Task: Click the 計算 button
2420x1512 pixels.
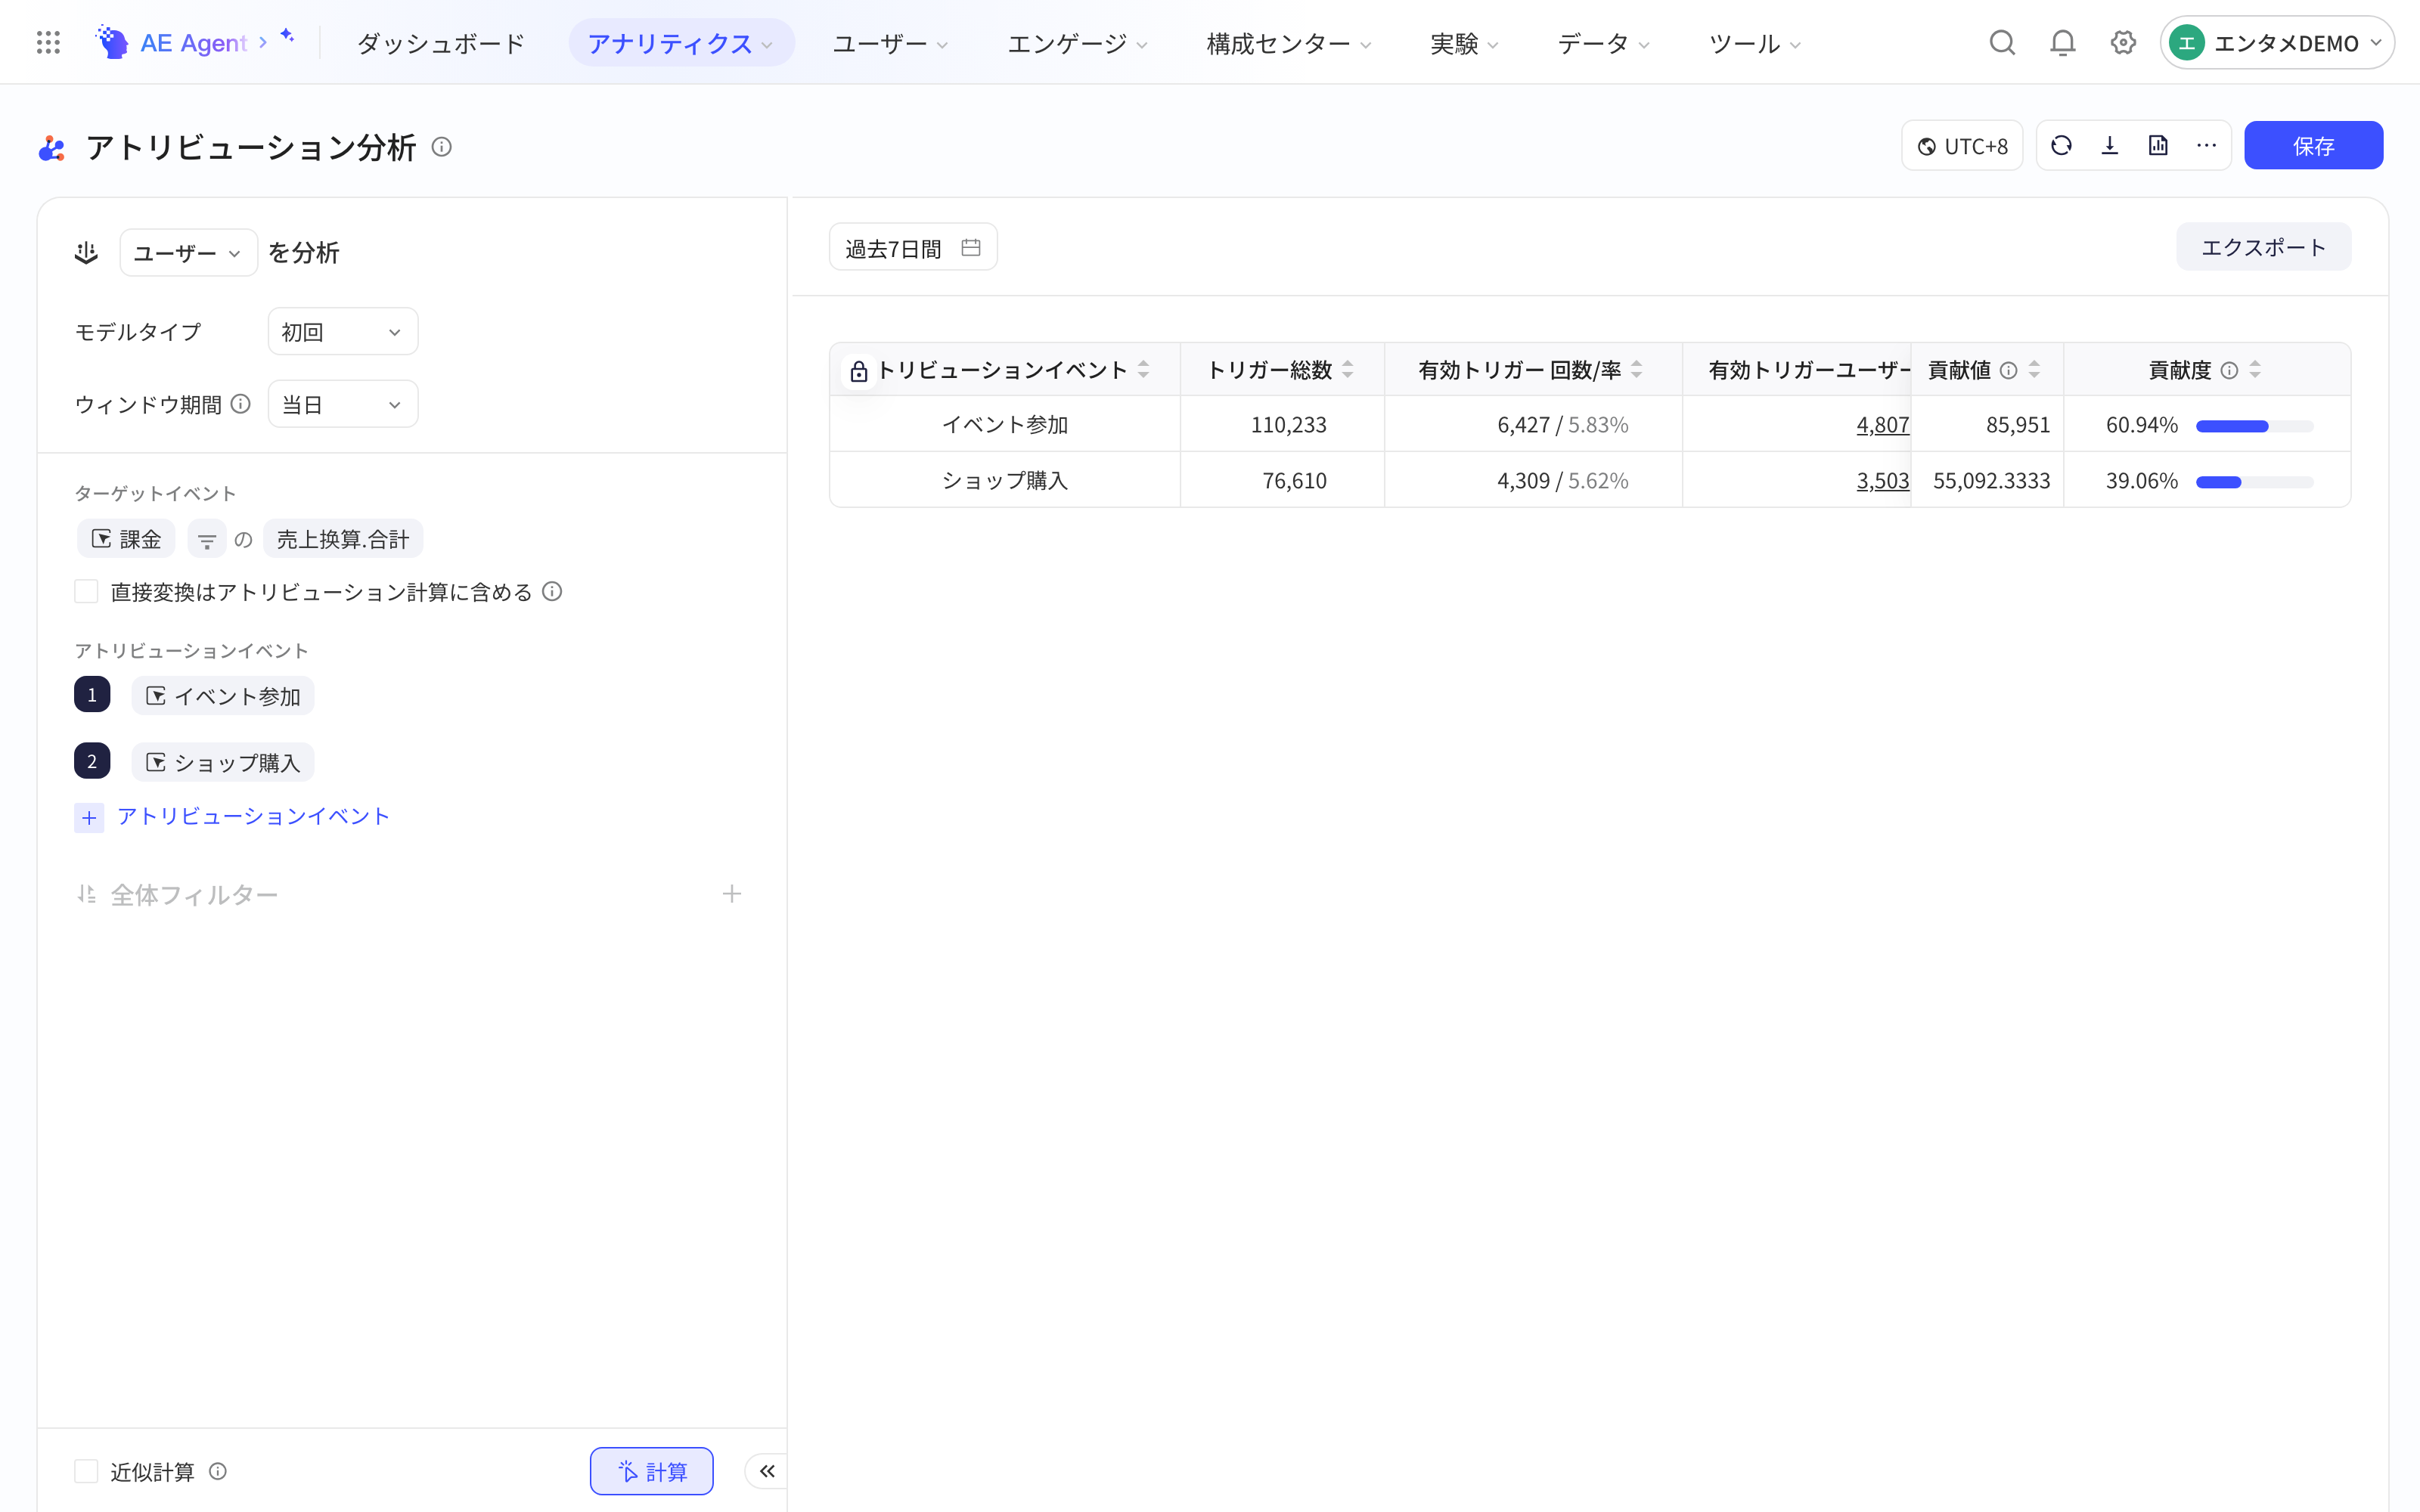Action: click(x=652, y=1471)
